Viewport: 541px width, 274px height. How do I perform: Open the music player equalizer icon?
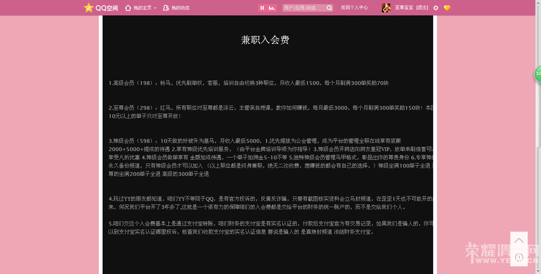tap(272, 8)
